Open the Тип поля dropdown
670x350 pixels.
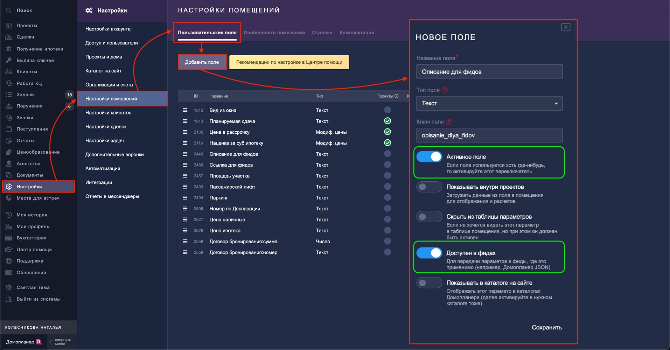(x=489, y=104)
